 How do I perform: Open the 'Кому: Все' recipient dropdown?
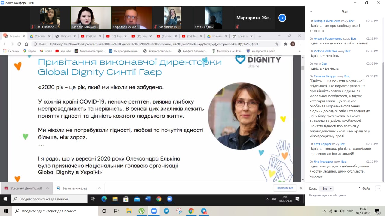pos(327,189)
